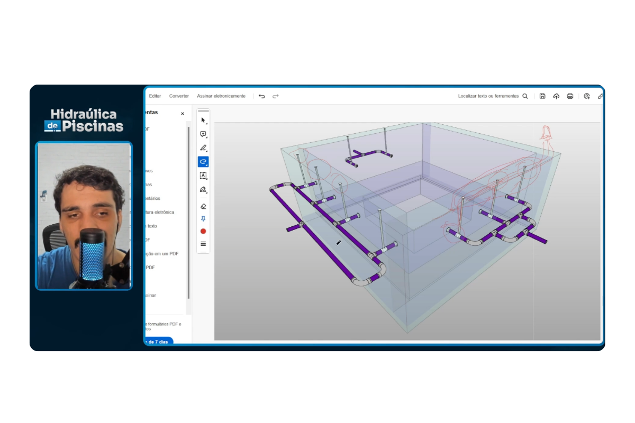Undo the last action
This screenshot has width=635, height=423.
262,96
